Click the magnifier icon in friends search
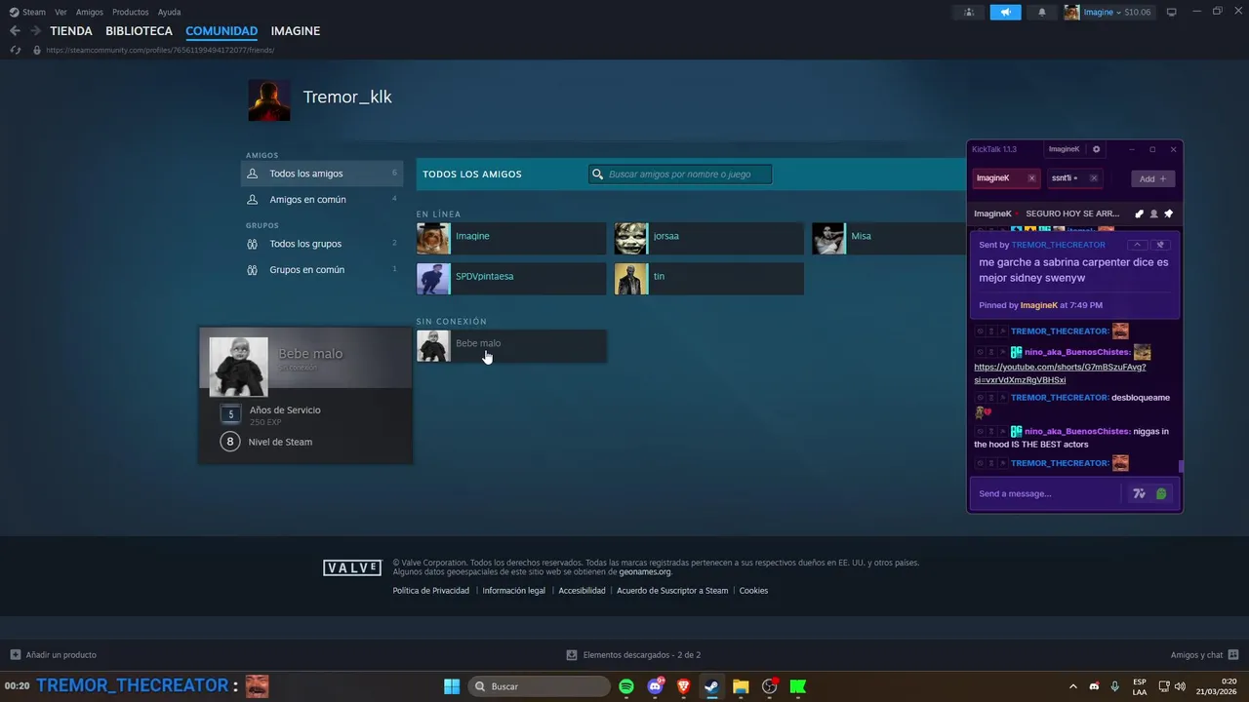 tap(598, 175)
